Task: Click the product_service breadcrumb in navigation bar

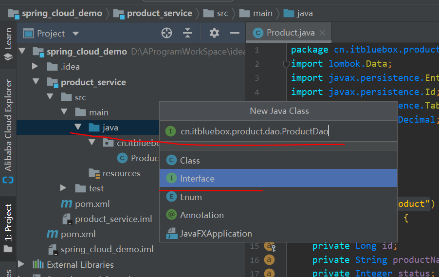Action: tap(159, 13)
